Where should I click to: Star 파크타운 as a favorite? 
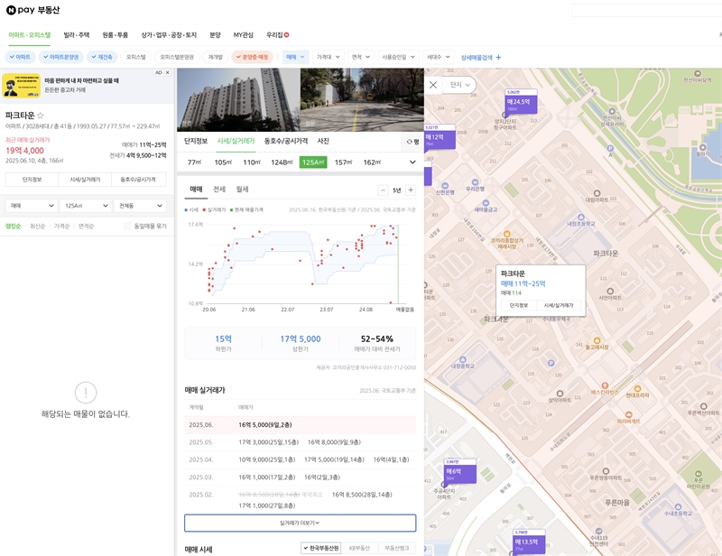[41, 116]
